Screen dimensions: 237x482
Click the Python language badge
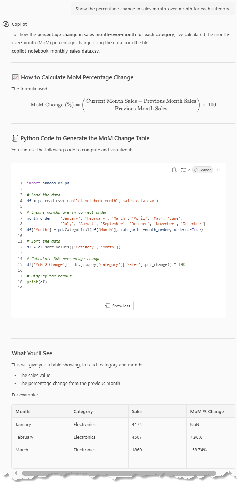coord(203,170)
